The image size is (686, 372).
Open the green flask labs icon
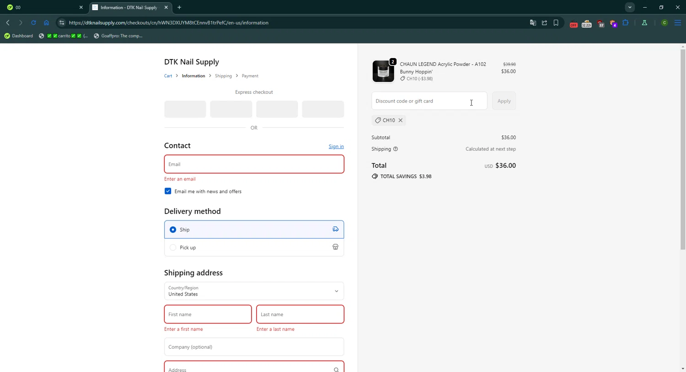coord(644,22)
